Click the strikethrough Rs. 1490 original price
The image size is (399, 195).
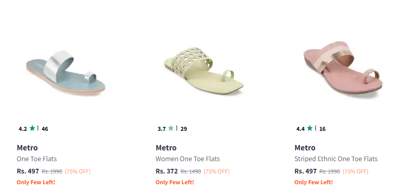[x=191, y=171]
